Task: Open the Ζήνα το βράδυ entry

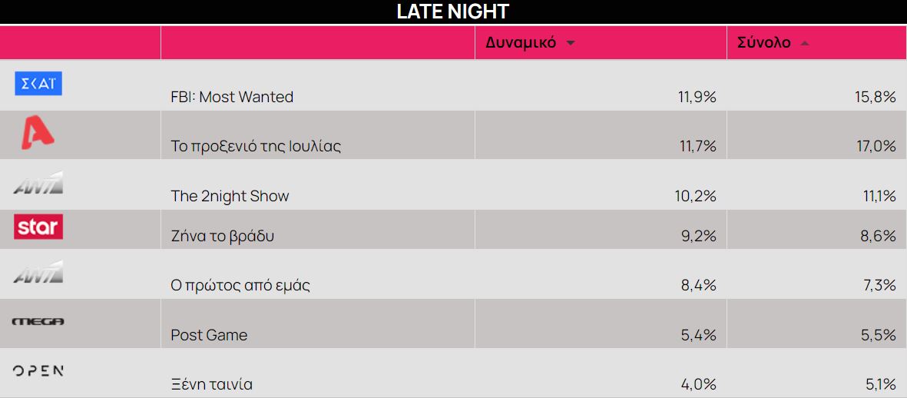Action: pyautogui.click(x=222, y=236)
